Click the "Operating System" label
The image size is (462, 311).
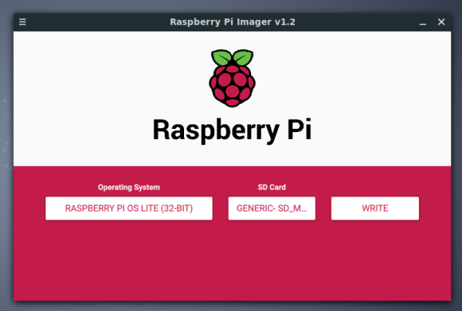[x=129, y=187]
